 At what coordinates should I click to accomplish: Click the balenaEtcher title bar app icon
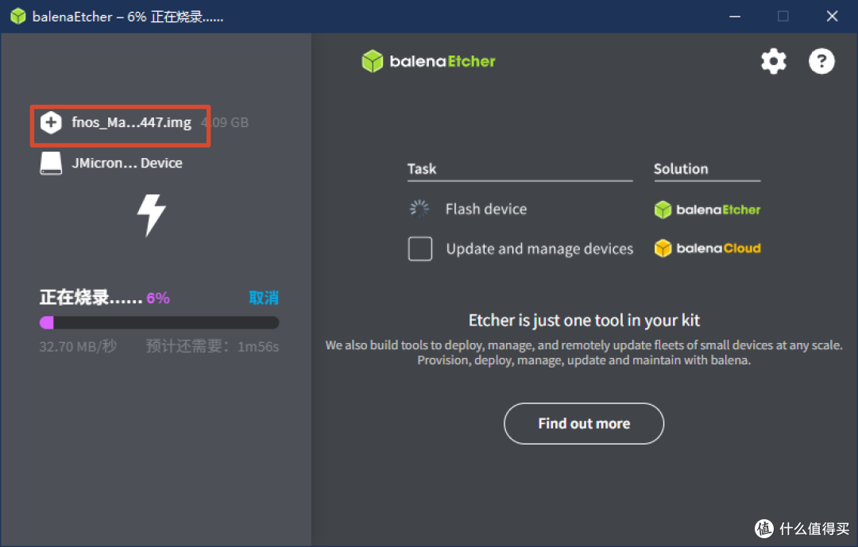coord(18,17)
